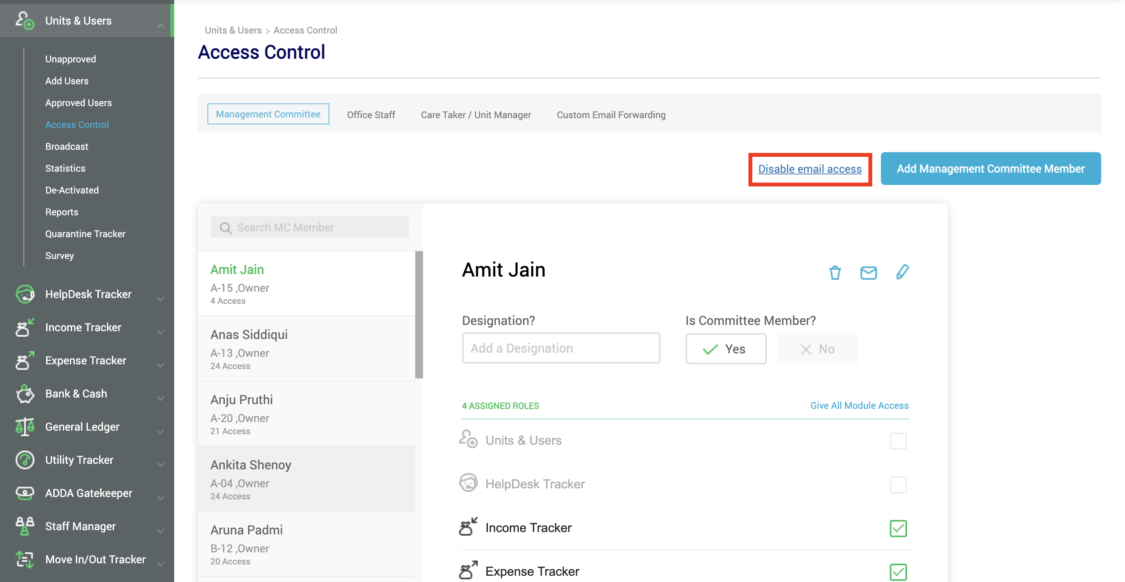Click Income Tracker role icon in assigned roles

(x=468, y=527)
